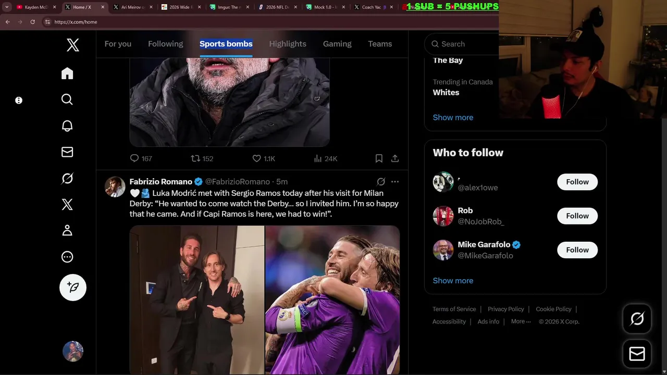
Task: Click Grok explain icon on Fabrizio Romano post
Action: tap(381, 182)
